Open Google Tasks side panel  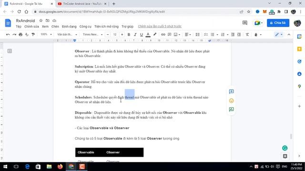tap(299, 61)
